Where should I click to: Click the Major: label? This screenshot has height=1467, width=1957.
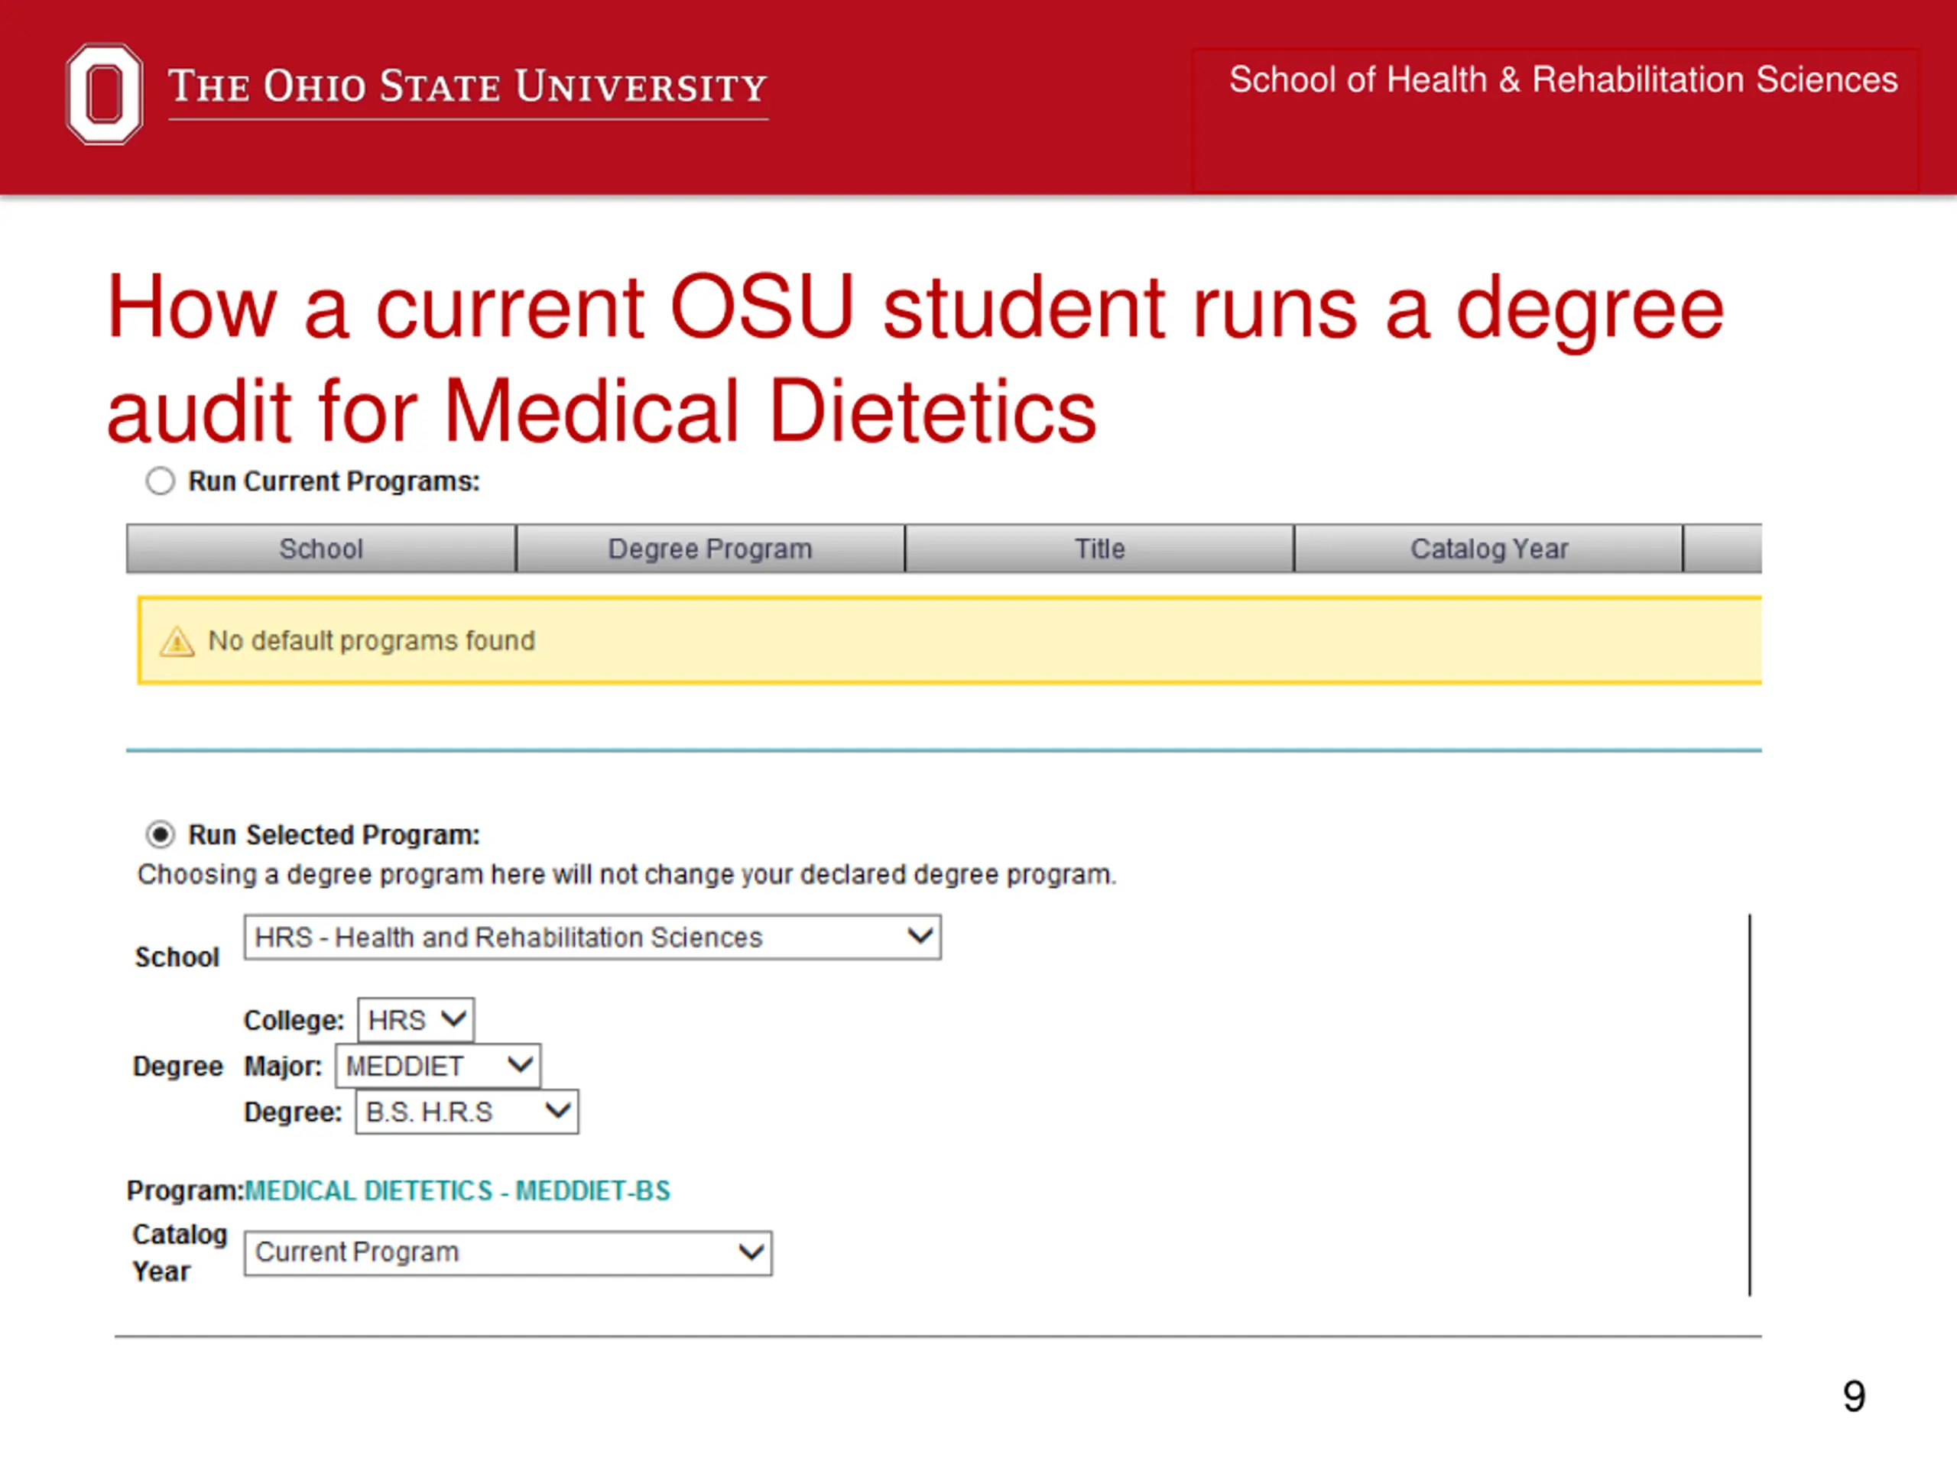click(x=283, y=1067)
